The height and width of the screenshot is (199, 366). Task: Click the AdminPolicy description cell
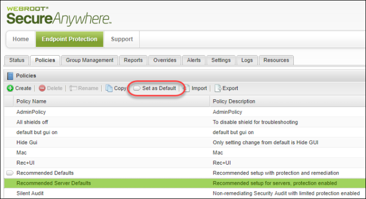227,112
